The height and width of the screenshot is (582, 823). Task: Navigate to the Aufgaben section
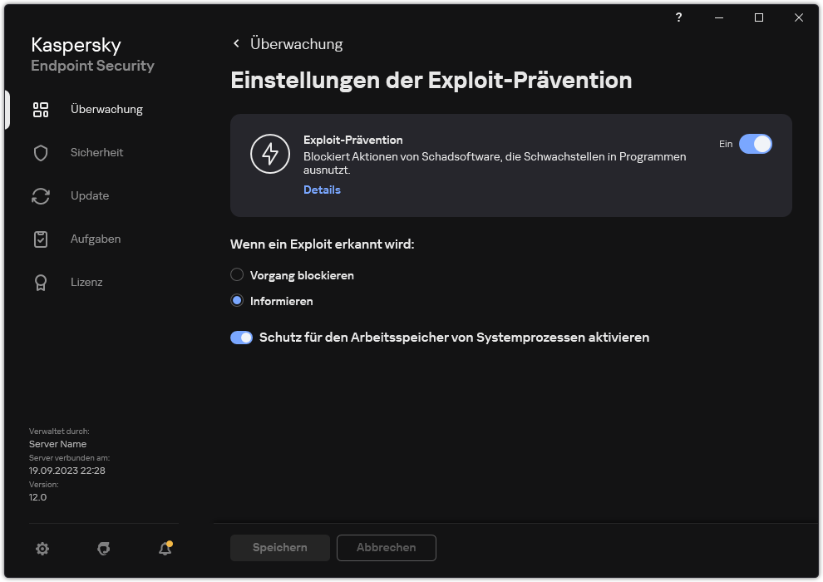click(x=95, y=239)
